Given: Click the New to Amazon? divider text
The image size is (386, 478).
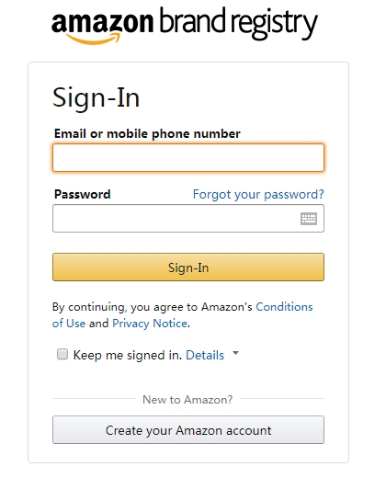Looking at the screenshot, I should (x=187, y=400).
